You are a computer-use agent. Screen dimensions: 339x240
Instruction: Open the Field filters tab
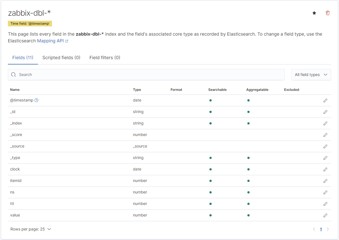pos(105,57)
